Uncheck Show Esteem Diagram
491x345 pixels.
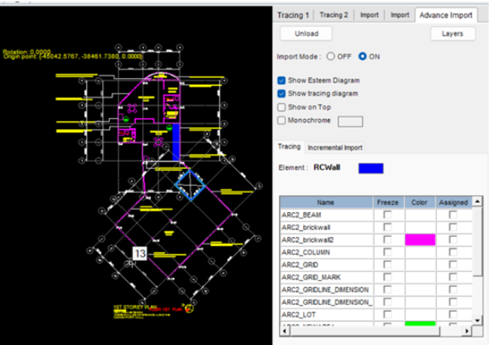(282, 80)
